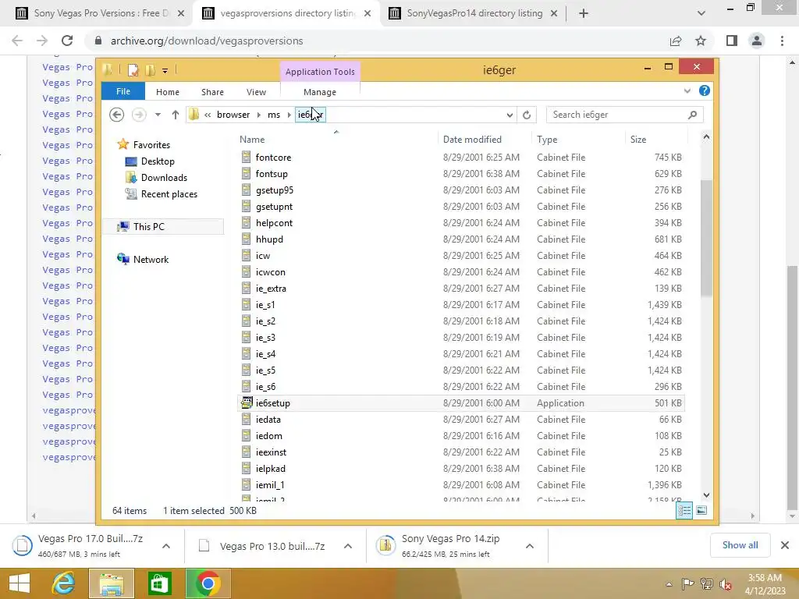Sort by Size column header
Image resolution: width=799 pixels, height=599 pixels.
(x=638, y=140)
